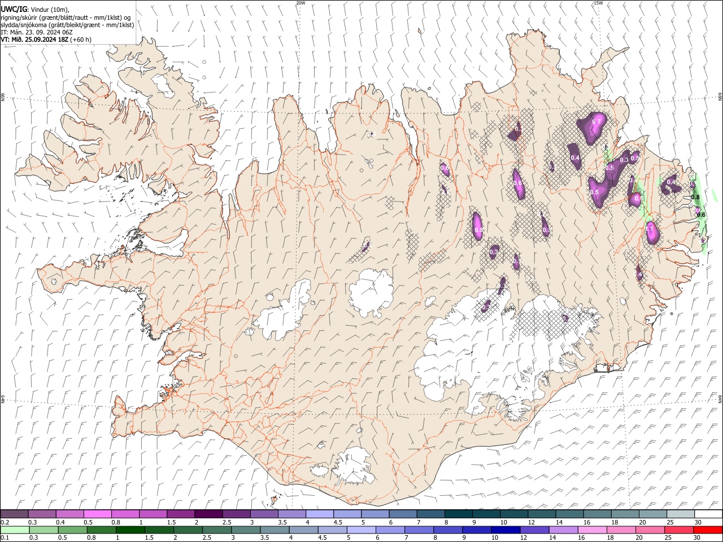Pick bottom-row blue swatch between 8 and 9
723x542 pixels.
448,530
